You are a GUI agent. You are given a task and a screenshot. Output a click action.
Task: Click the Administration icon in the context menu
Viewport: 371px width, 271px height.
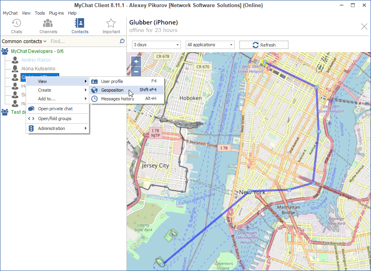click(x=32, y=128)
